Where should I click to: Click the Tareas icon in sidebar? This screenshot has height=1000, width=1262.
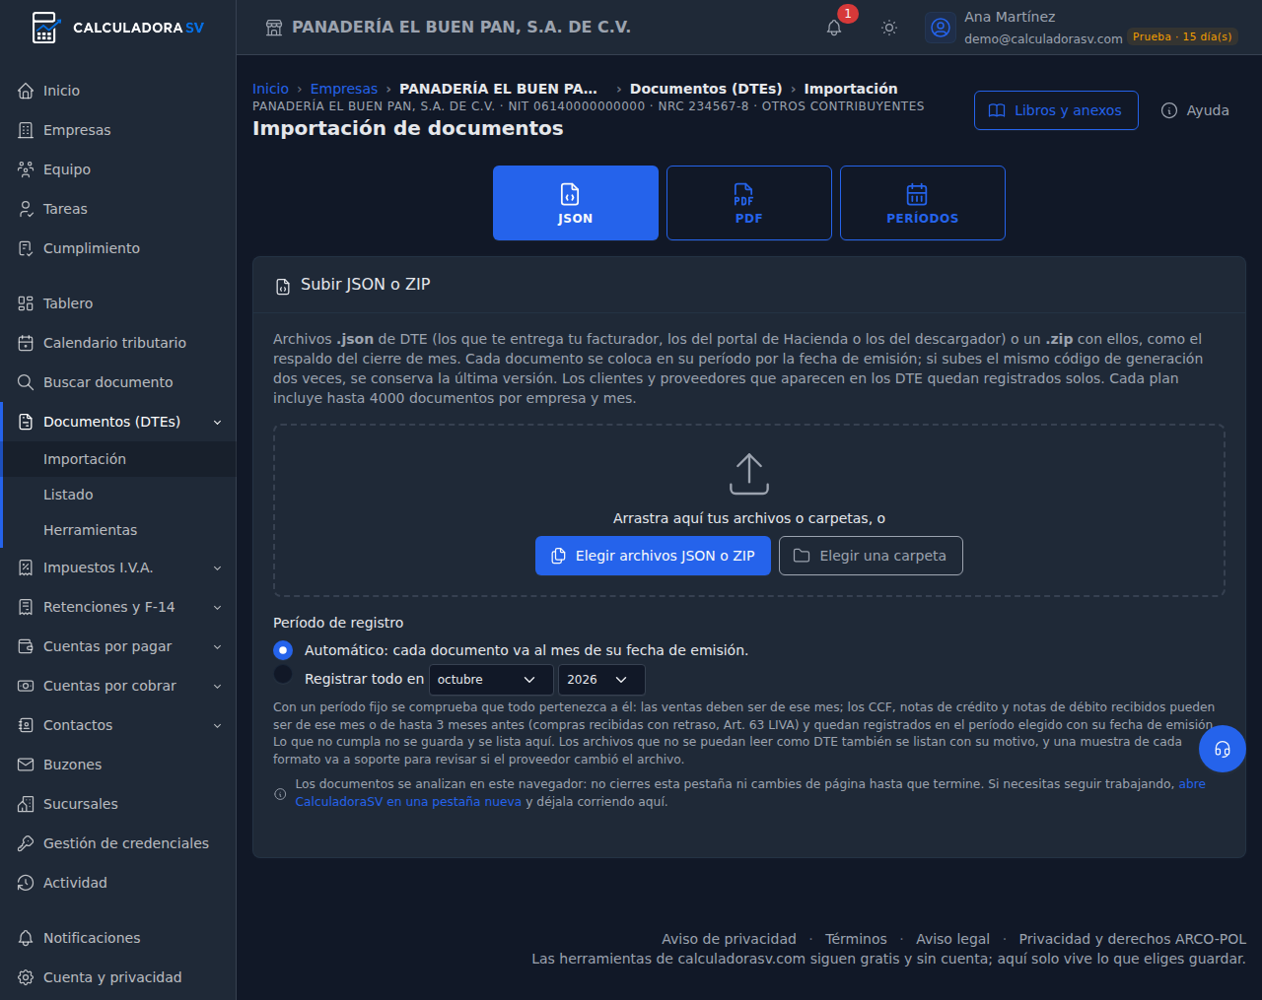[26, 209]
